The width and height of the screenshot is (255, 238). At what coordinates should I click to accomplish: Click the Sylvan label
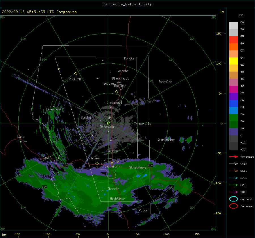click(x=109, y=83)
